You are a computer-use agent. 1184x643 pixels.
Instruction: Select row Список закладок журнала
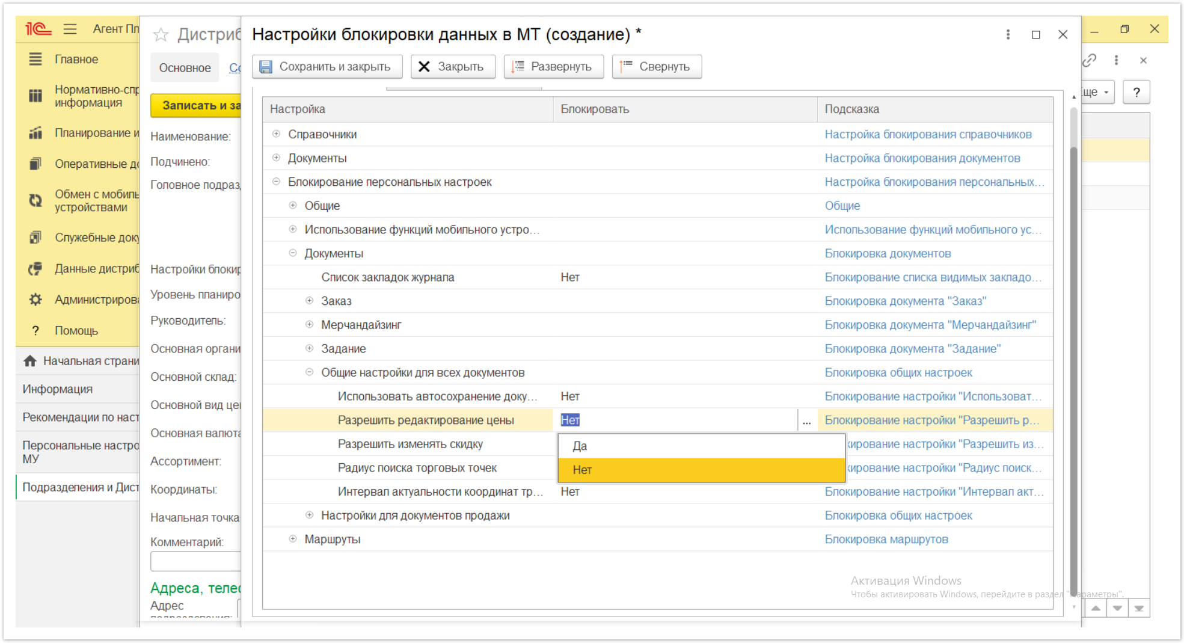coord(658,277)
